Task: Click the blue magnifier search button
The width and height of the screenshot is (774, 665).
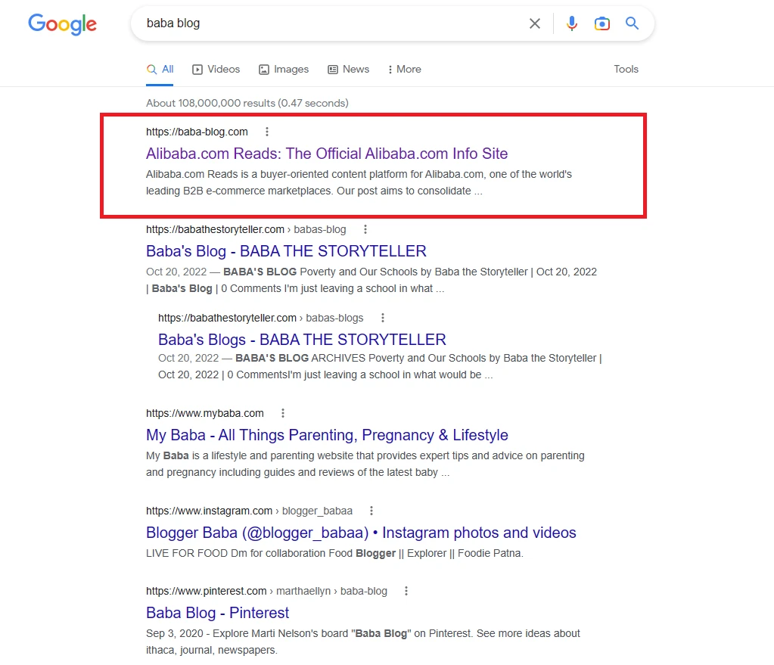Action: pos(633,23)
